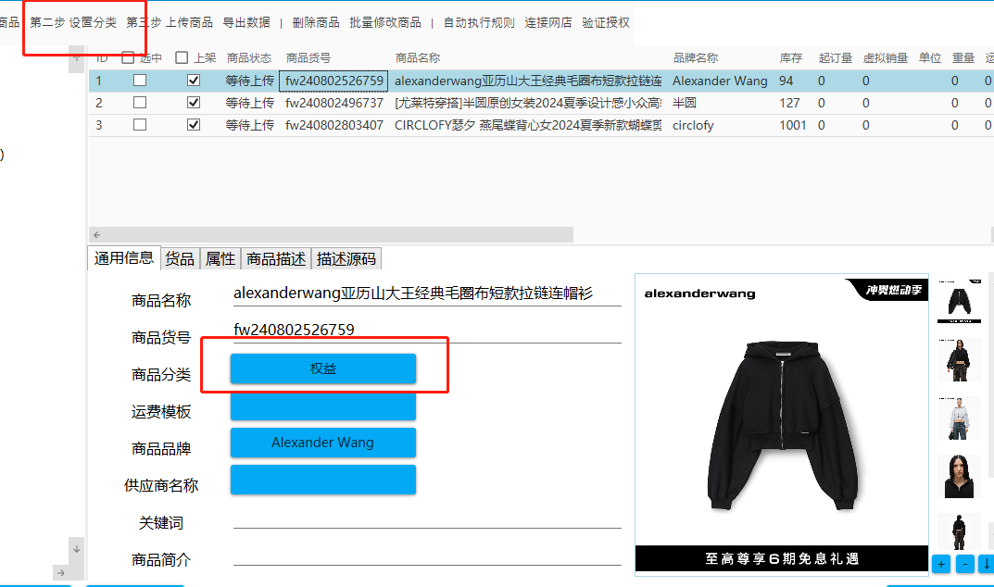994x587 pixels.
Task: Click the down-arrow button below image thumbnails
Action: click(x=987, y=563)
